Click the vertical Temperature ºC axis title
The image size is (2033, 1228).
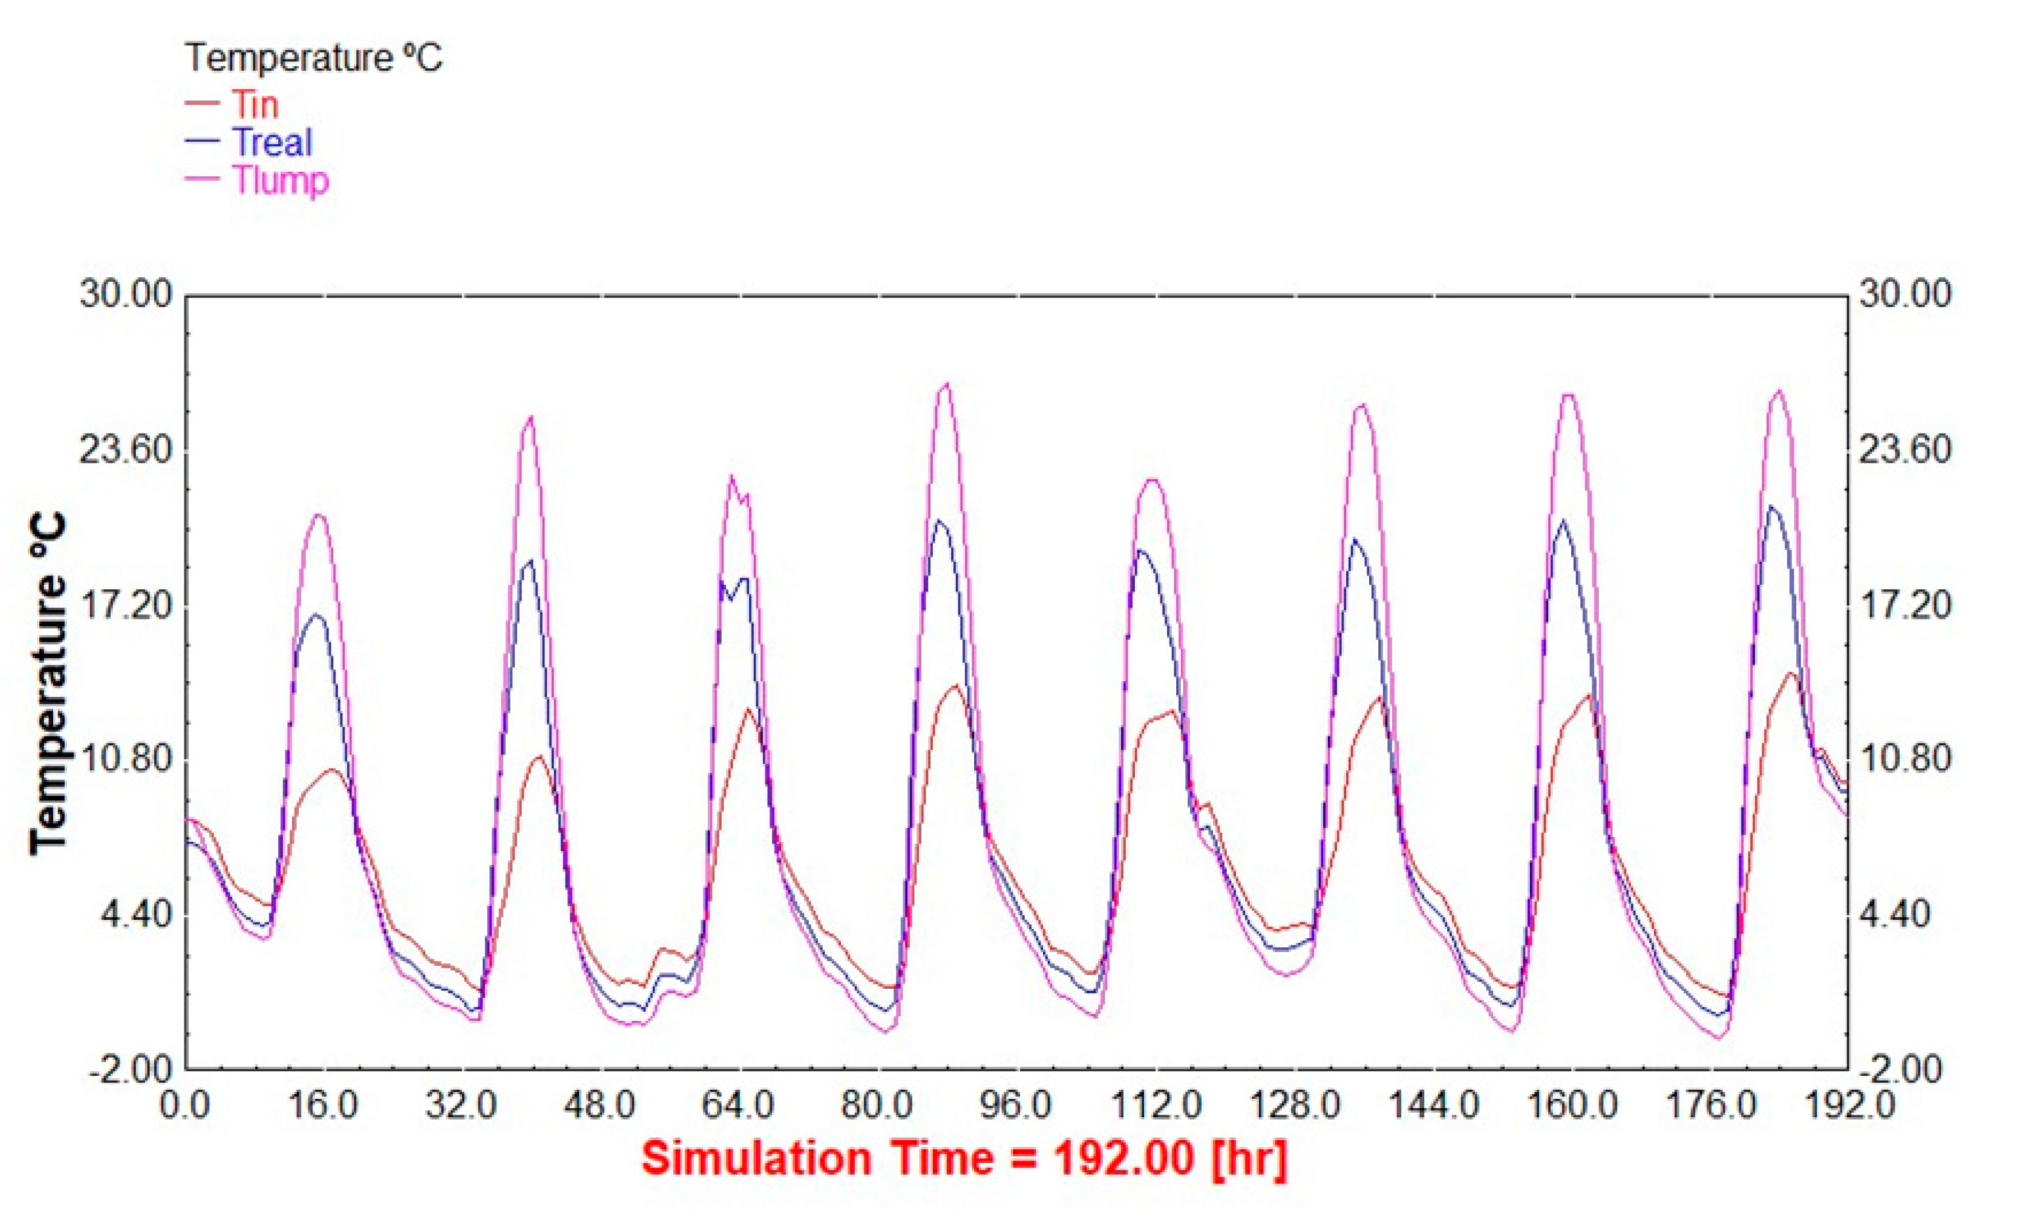coord(49,684)
